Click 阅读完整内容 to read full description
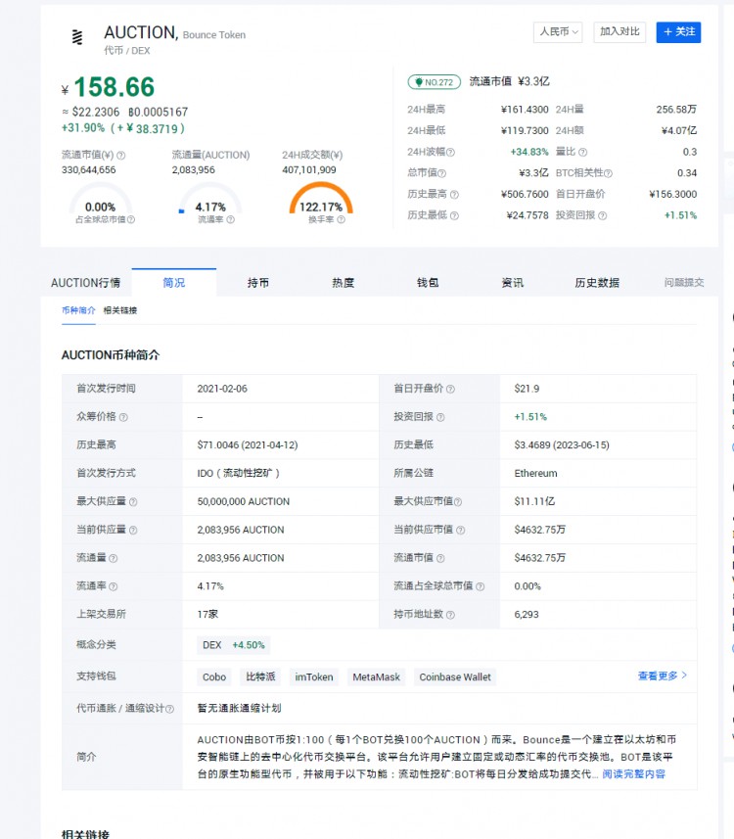Image resolution: width=734 pixels, height=839 pixels. pos(634,773)
